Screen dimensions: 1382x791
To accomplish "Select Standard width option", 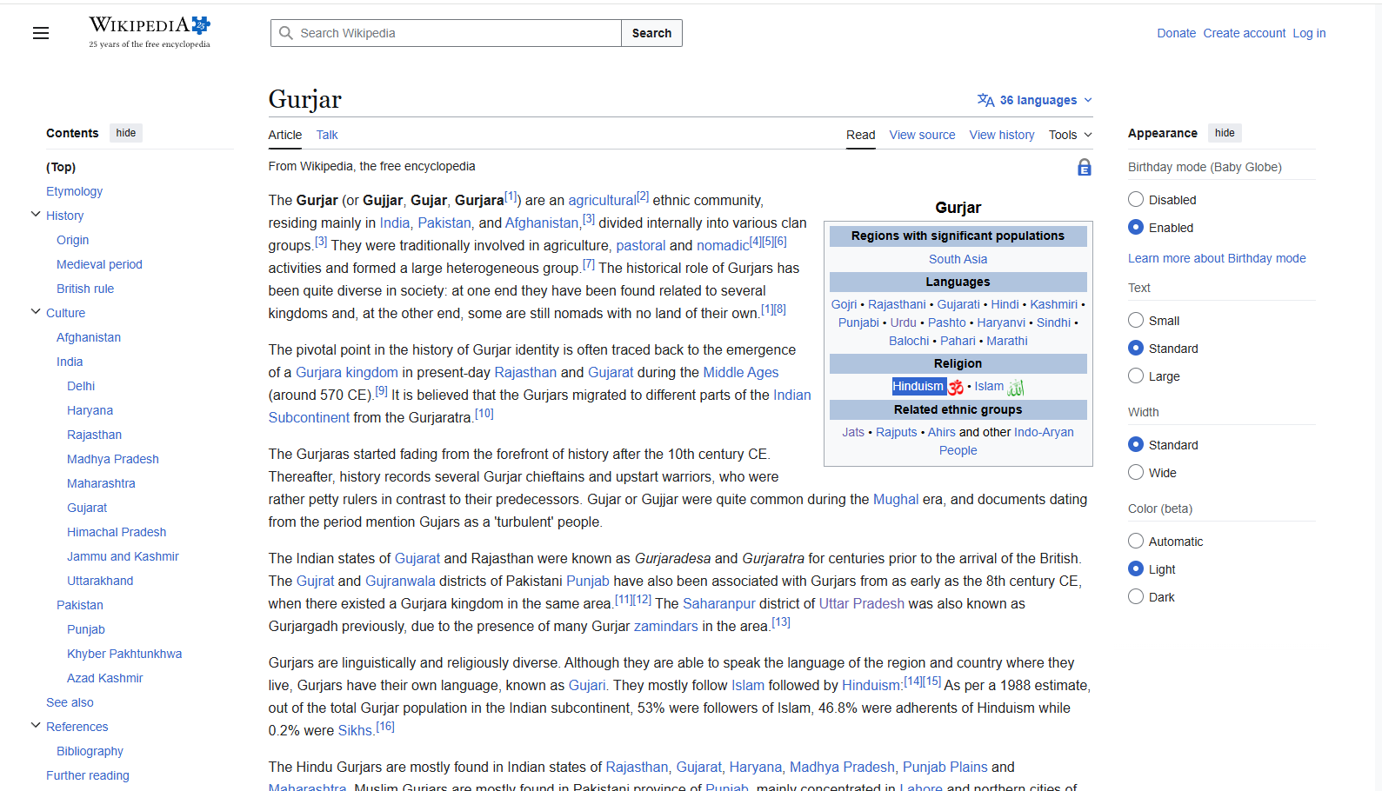I will [1136, 444].
